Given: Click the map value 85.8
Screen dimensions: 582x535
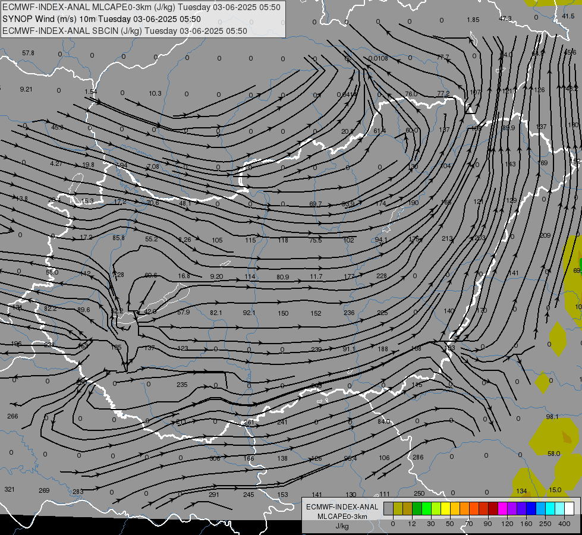Looking at the screenshot, I should (118, 238).
